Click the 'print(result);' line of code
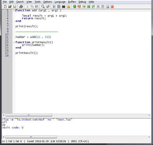Image resolution: width=153 pixels, height=145 pixels. point(27,26)
